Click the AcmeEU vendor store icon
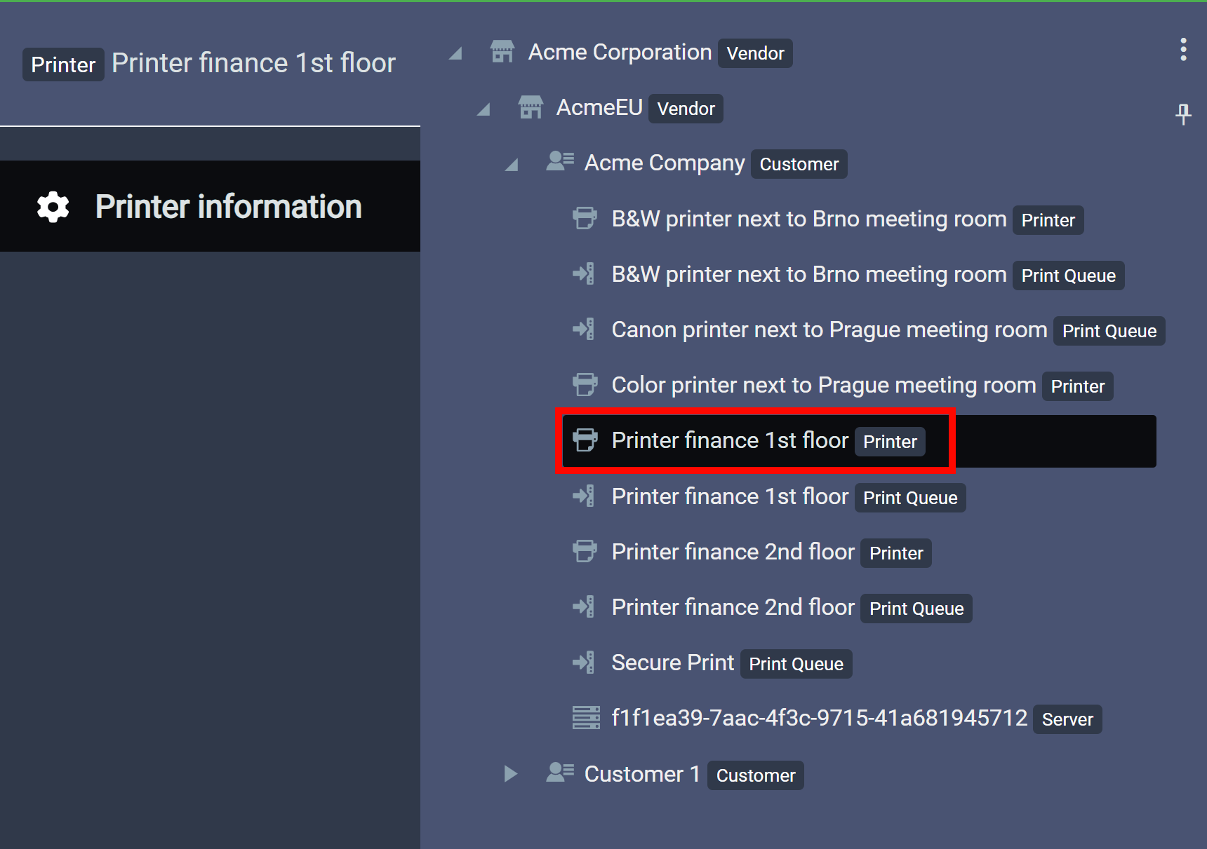The image size is (1207, 849). pyautogui.click(x=531, y=107)
